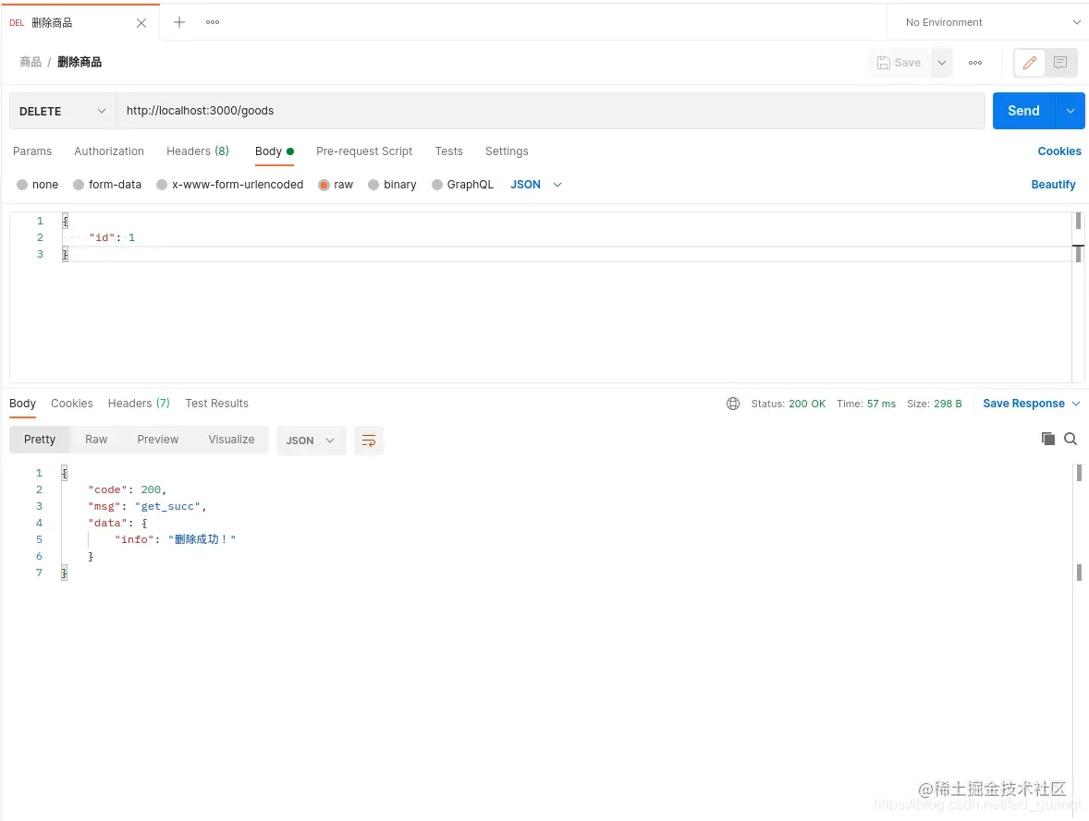Click the request URL input field
Viewport: 1089px width, 821px height.
[x=550, y=111]
